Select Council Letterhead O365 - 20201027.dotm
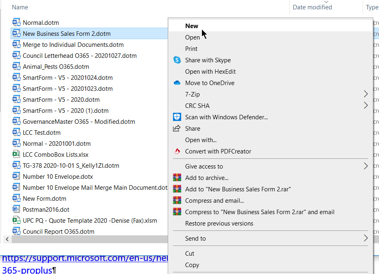The height and width of the screenshot is (274, 379). click(80, 56)
